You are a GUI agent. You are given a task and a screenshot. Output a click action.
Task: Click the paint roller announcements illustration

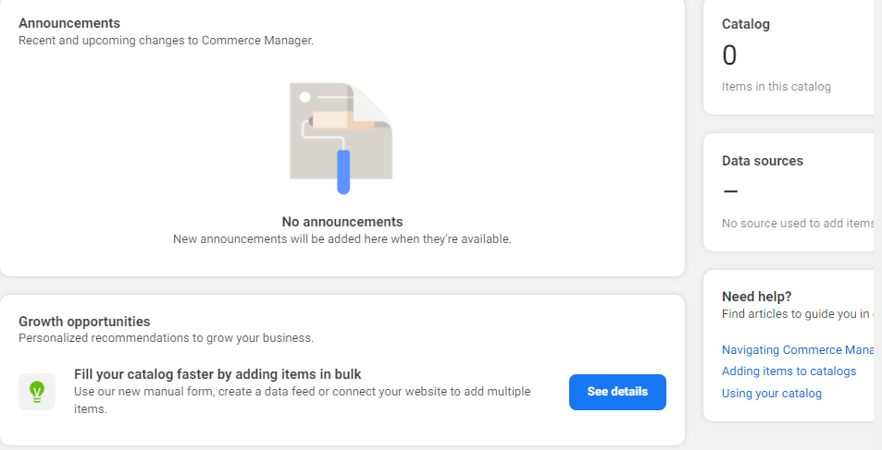[x=341, y=138]
